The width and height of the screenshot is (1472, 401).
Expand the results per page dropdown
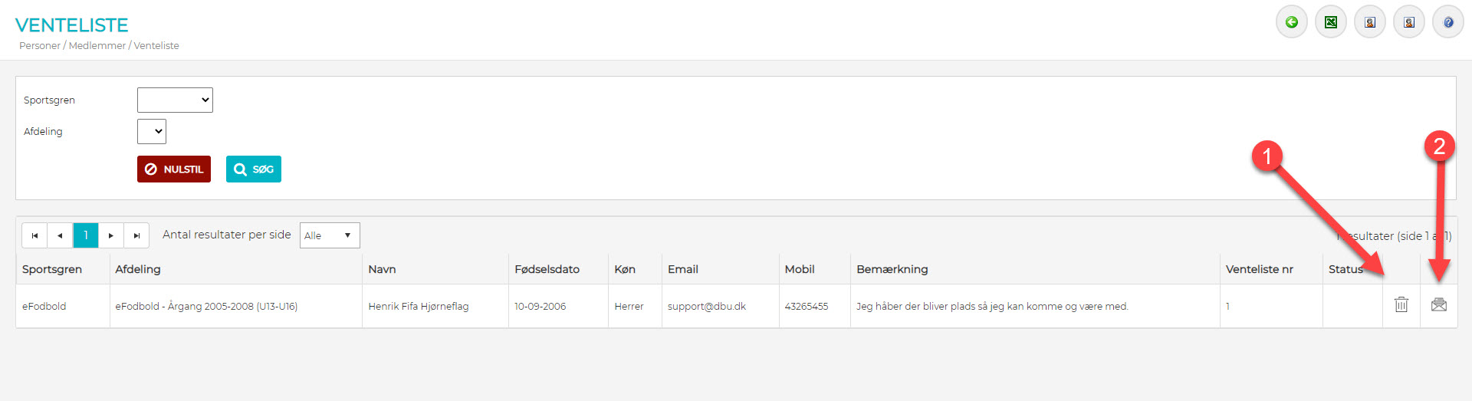(329, 235)
